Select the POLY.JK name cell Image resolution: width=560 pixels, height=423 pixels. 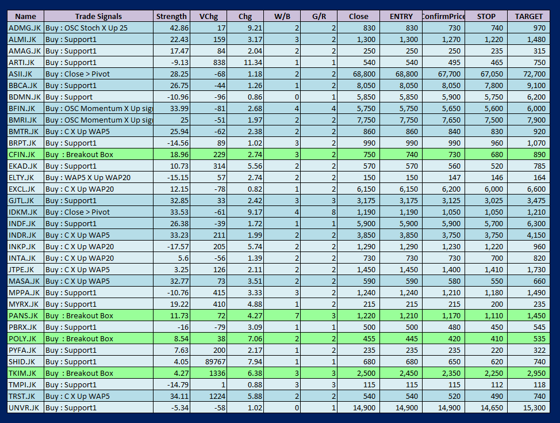[x=26, y=338]
